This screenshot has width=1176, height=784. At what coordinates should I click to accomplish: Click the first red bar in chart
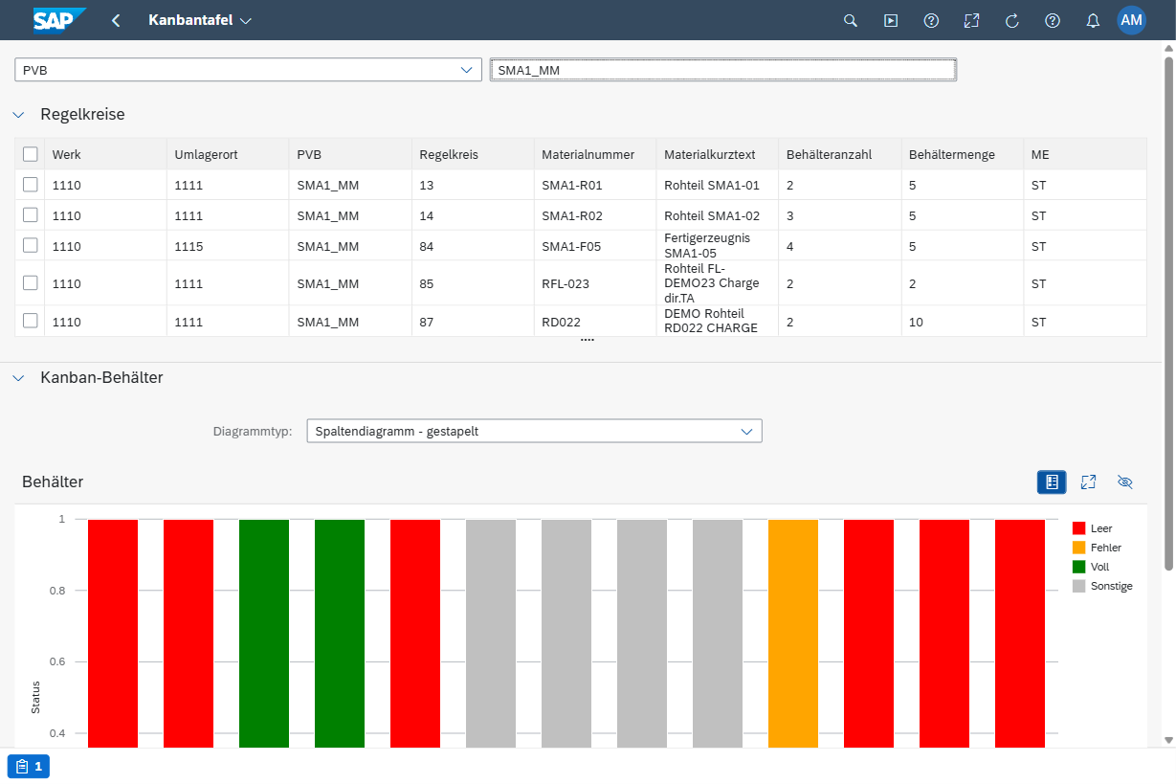tap(113, 634)
